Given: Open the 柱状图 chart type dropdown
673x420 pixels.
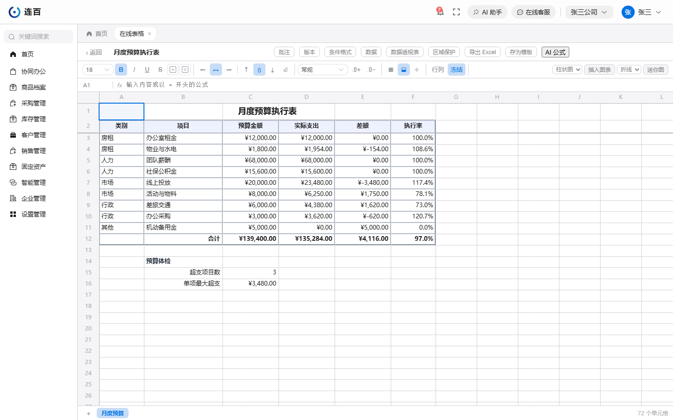Looking at the screenshot, I should 567,70.
